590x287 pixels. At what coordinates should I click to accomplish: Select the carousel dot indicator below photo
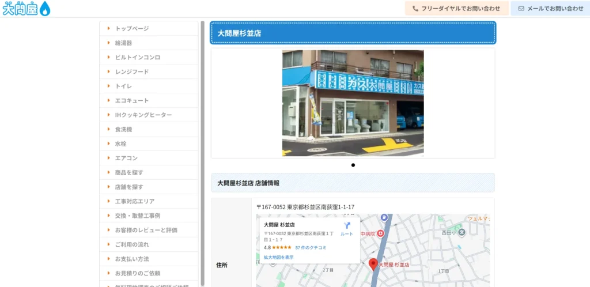tap(353, 165)
